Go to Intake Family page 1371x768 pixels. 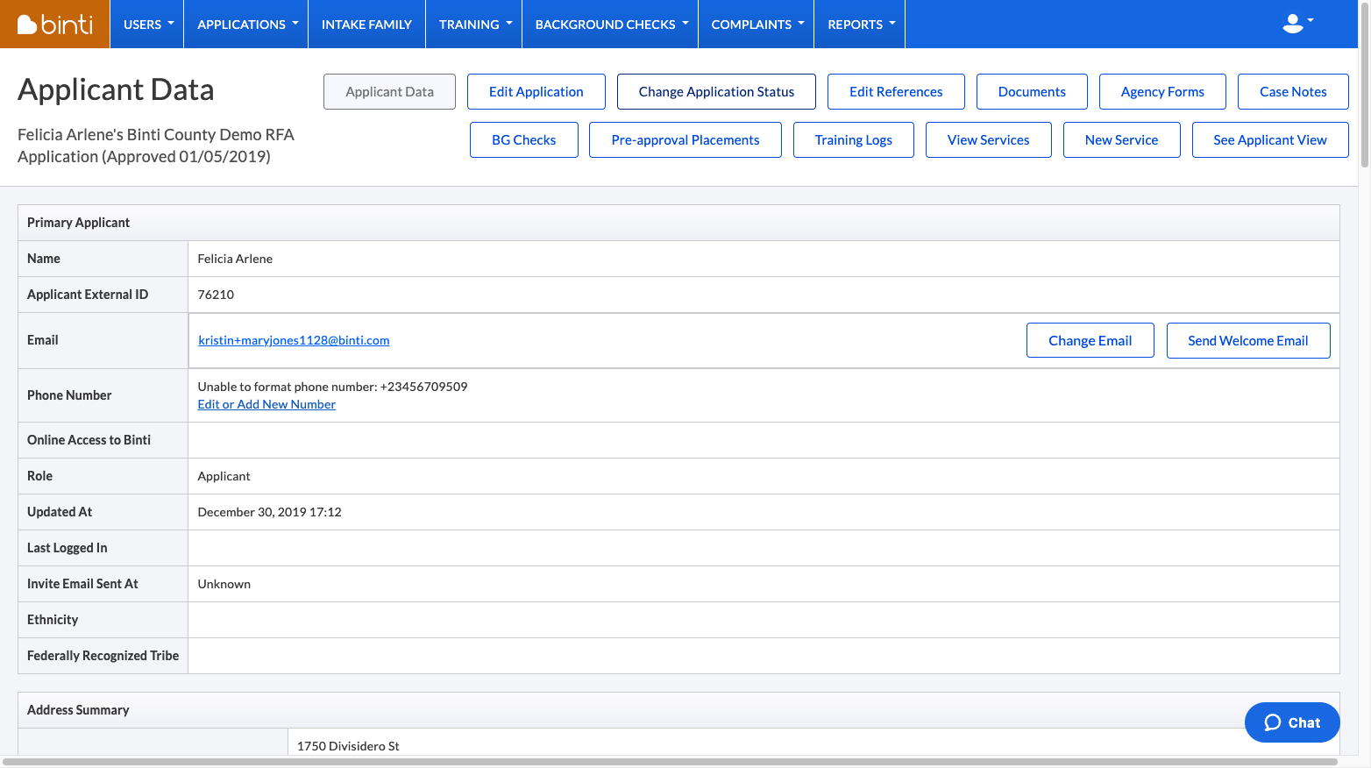366,25
